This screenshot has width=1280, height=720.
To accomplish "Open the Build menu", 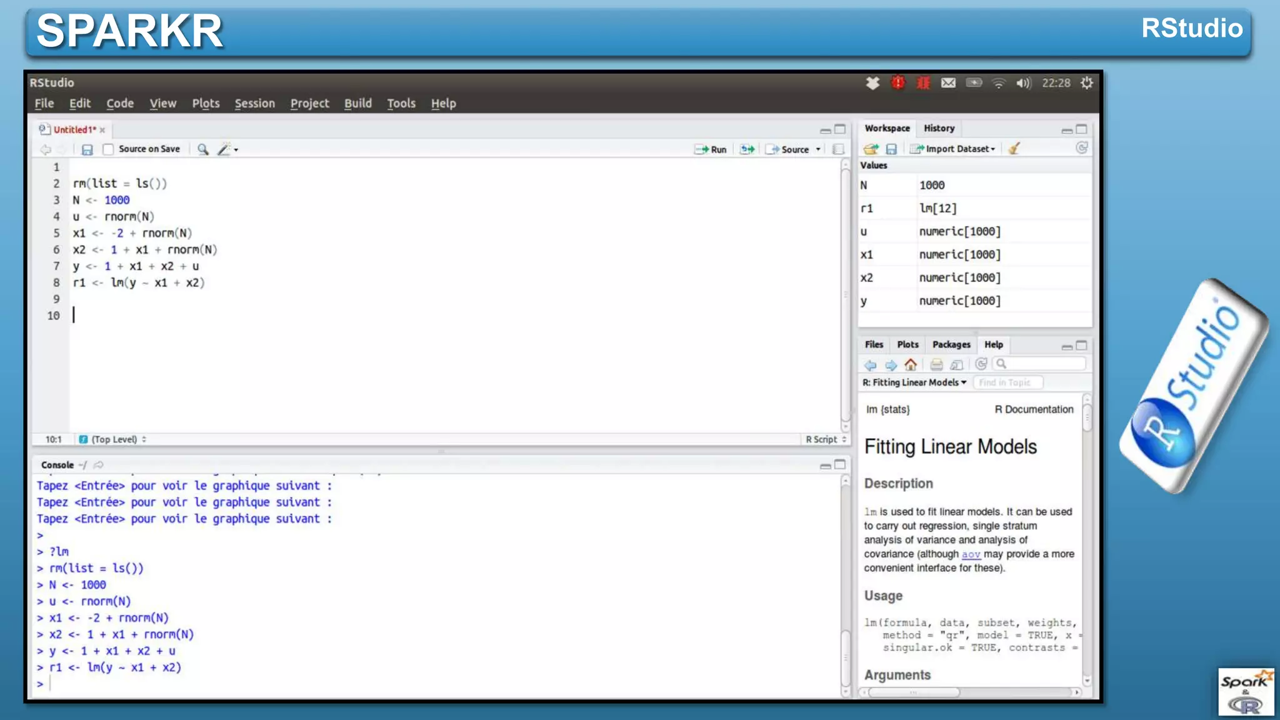I will click(x=357, y=103).
